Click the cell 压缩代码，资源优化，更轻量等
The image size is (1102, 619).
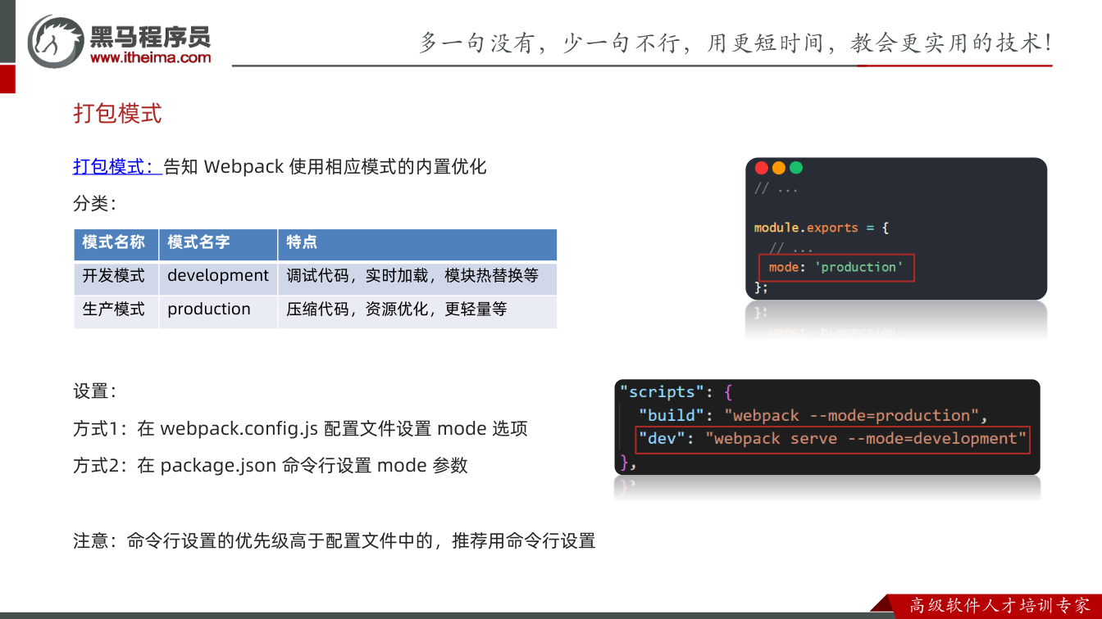click(417, 310)
